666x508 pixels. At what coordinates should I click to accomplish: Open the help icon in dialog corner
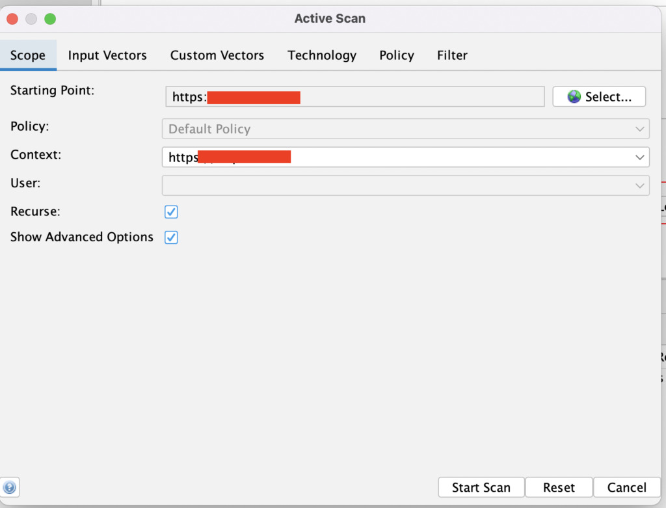pos(9,487)
